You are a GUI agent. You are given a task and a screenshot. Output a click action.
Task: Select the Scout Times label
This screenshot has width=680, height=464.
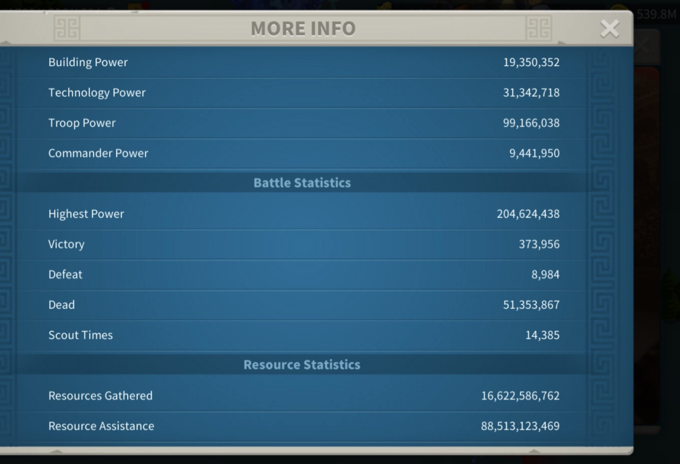(x=81, y=335)
